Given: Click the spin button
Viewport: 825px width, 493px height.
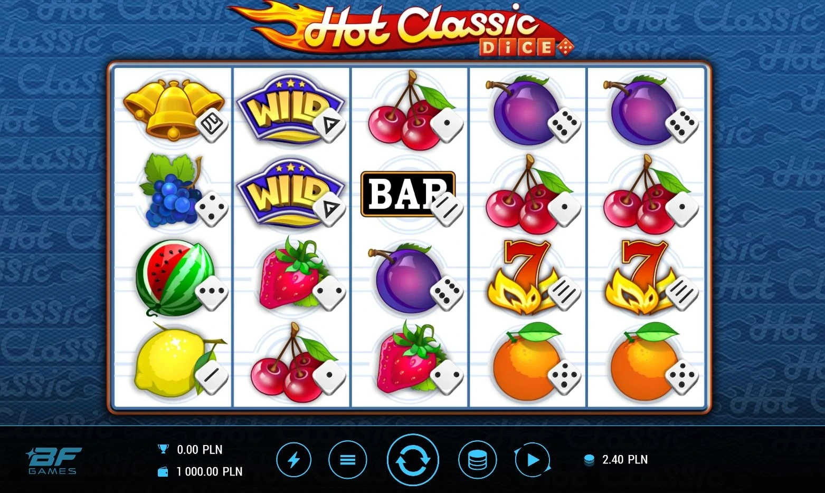Looking at the screenshot, I should pos(413,460).
